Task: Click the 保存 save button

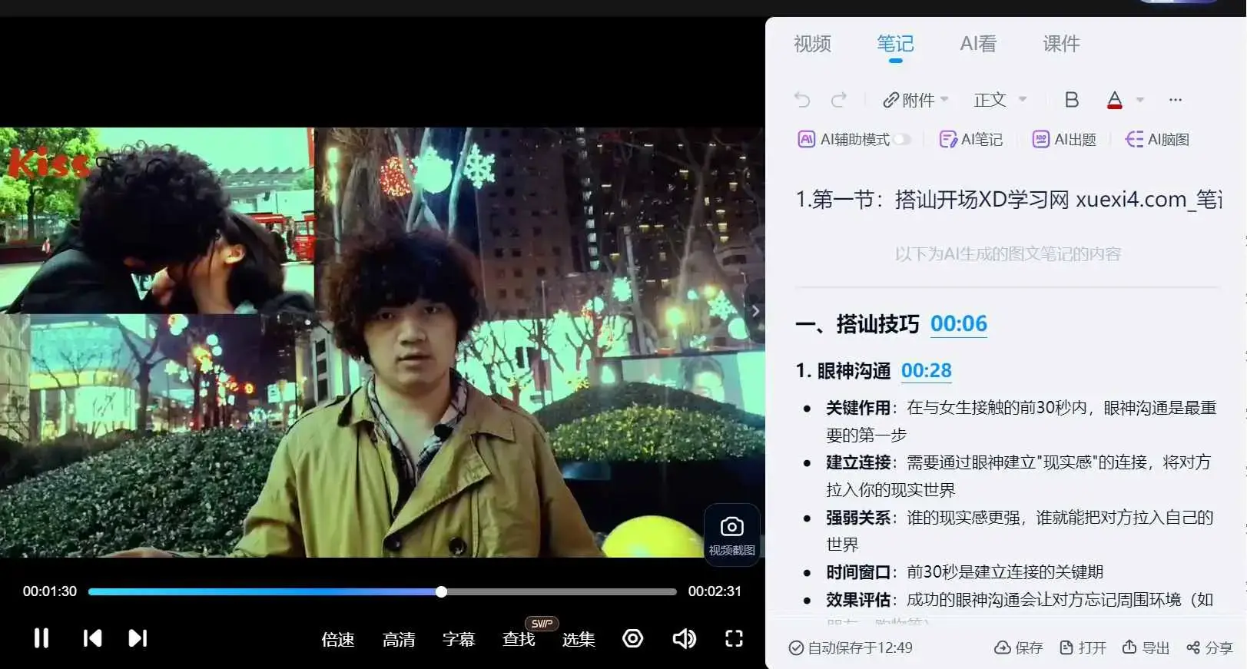Action: [1019, 647]
